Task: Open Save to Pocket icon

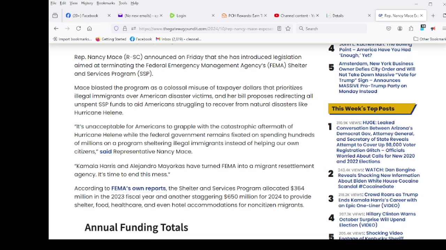Action: (389, 28)
